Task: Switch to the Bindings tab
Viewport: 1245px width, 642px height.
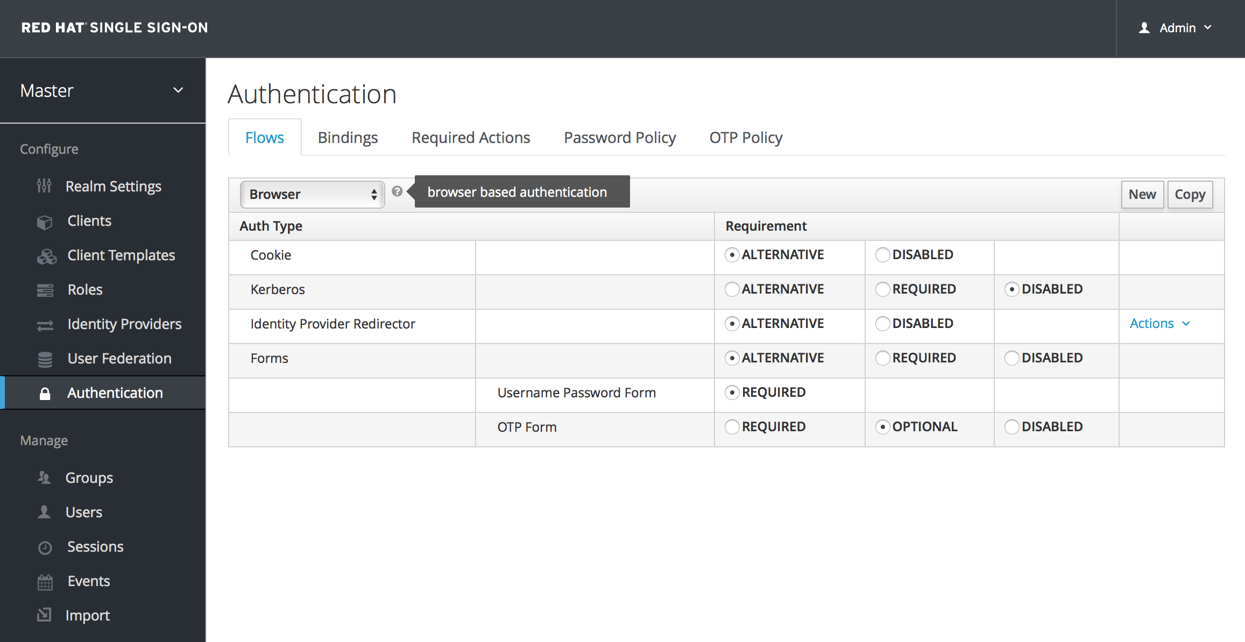Action: (x=348, y=138)
